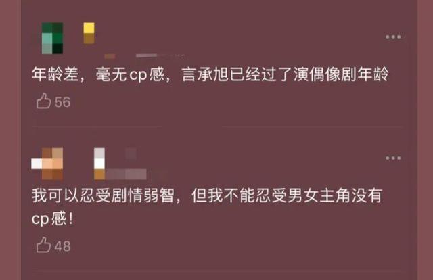This screenshot has width=433, height=280.
Task: Click the 48 like count
Action: [x=62, y=246]
